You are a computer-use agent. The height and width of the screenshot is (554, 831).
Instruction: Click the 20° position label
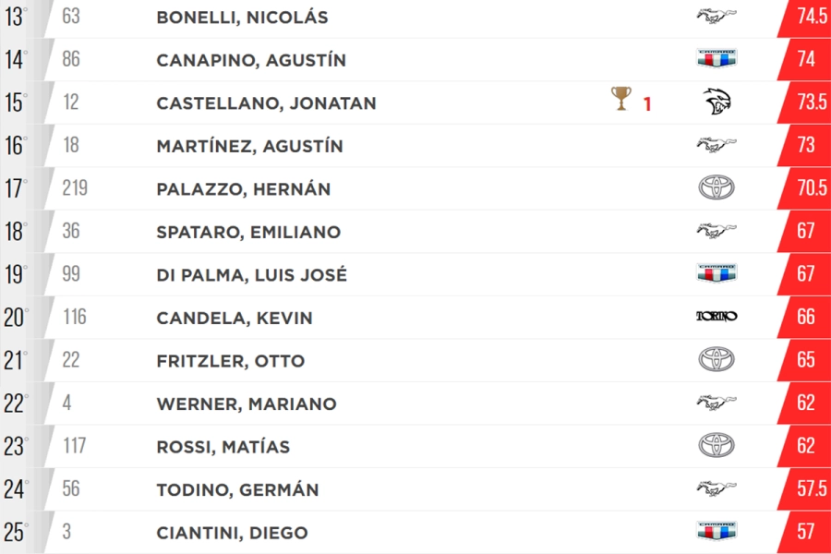(16, 318)
